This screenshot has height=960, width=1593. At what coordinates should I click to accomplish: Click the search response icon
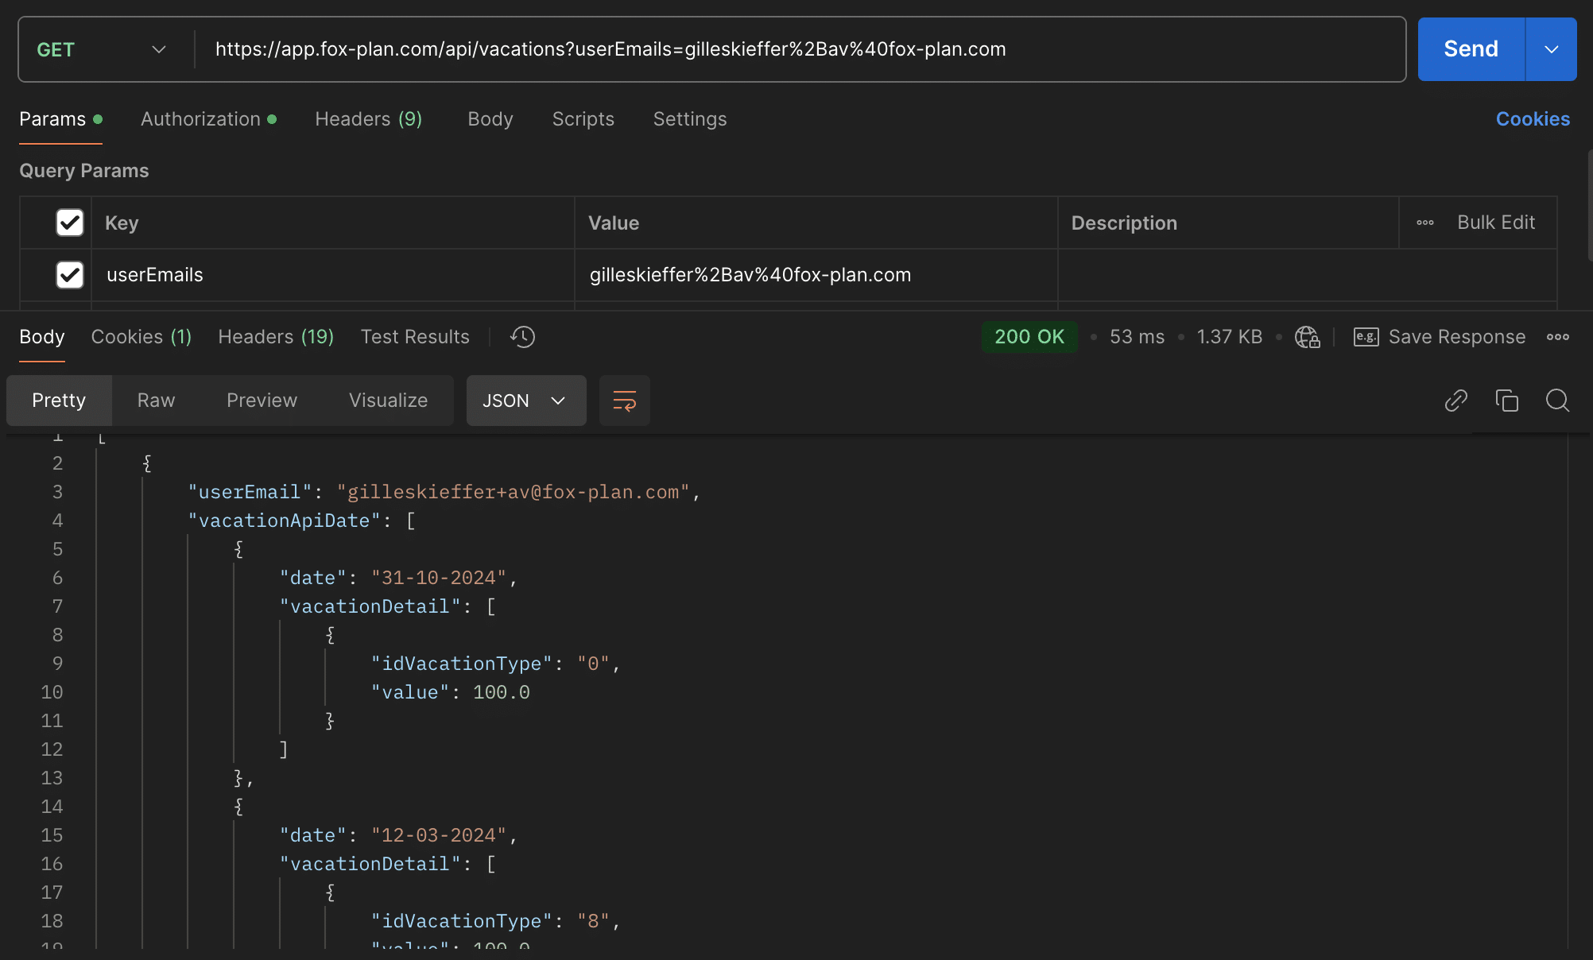1557,401
